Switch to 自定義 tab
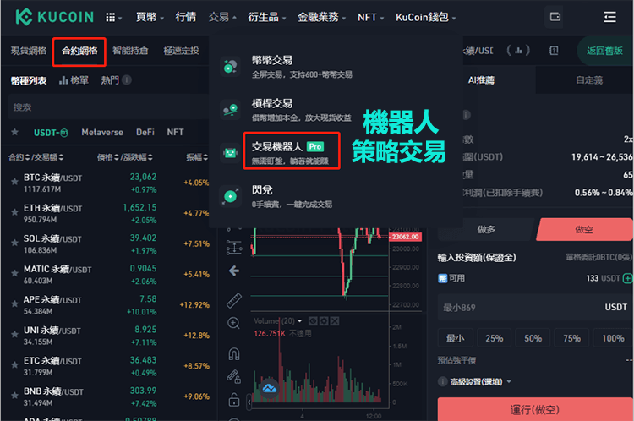This screenshot has height=421, width=634. pyautogui.click(x=589, y=80)
